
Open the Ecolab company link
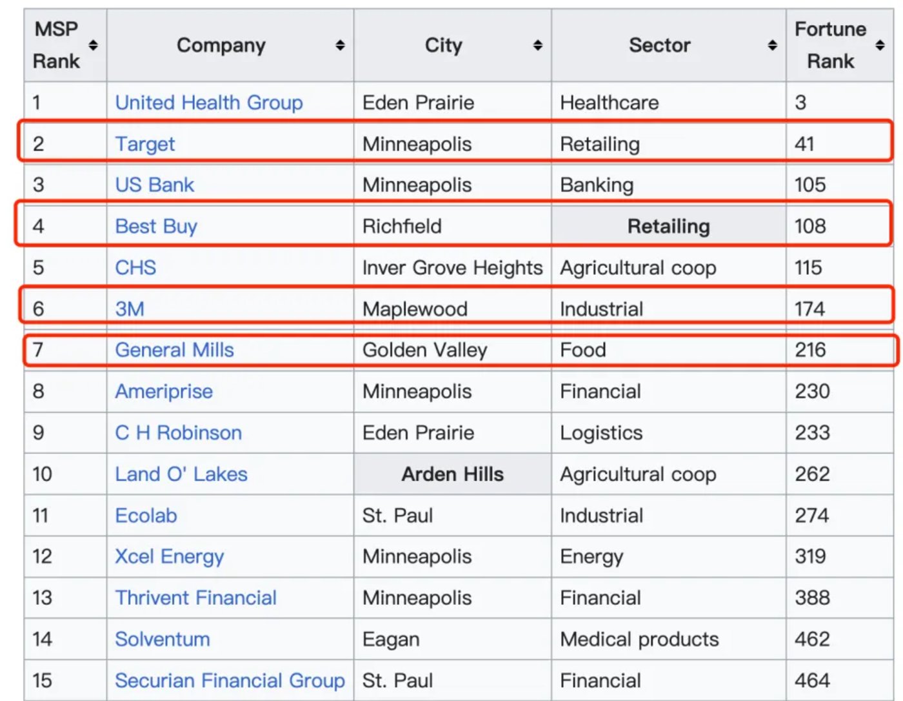pyautogui.click(x=146, y=516)
